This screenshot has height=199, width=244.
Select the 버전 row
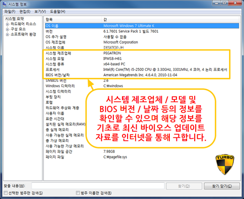coord(142,31)
